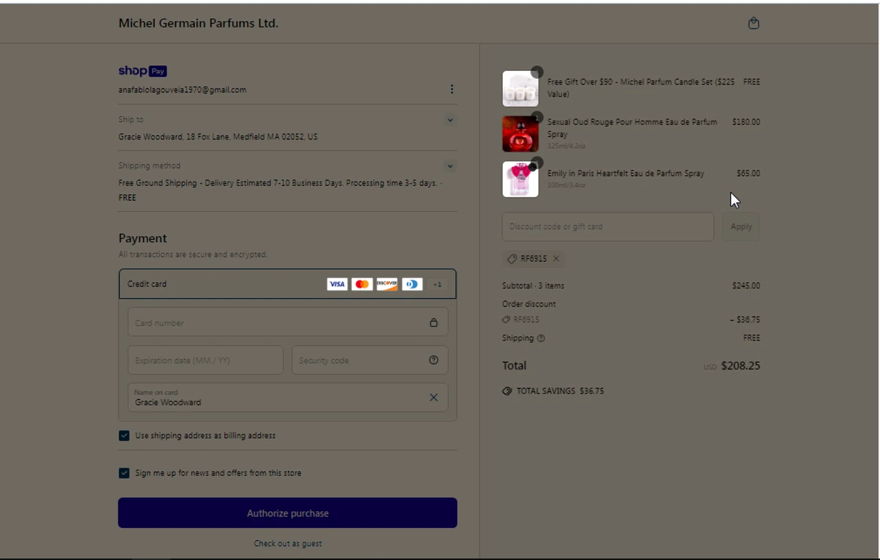The image size is (880, 560).
Task: Click the Security code help question icon
Action: tap(434, 360)
